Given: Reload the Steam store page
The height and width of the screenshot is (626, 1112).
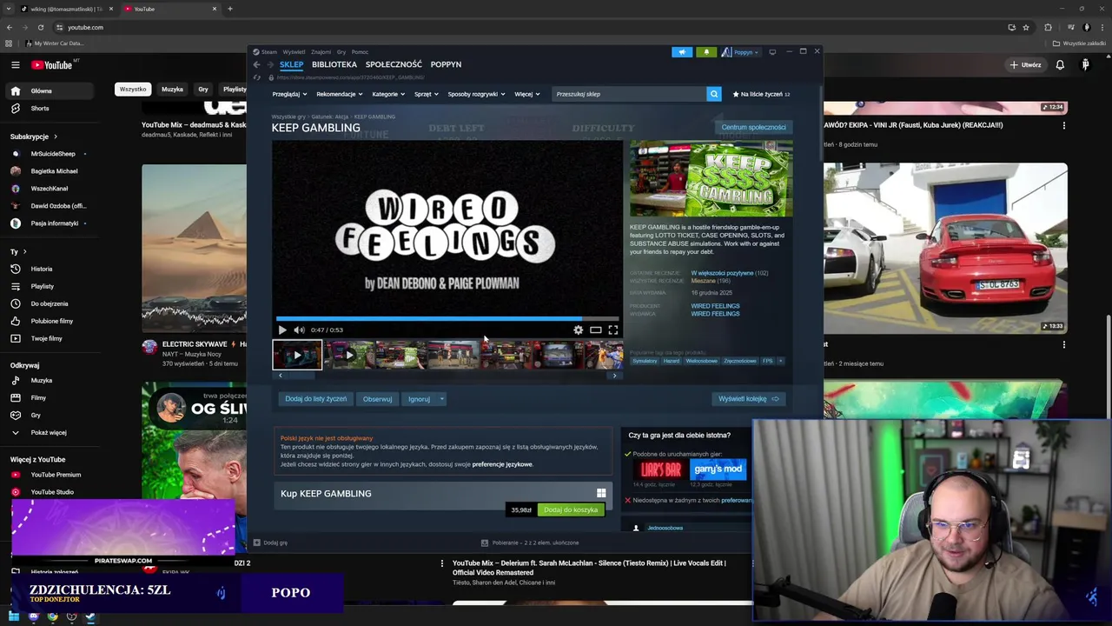Looking at the screenshot, I should point(257,77).
